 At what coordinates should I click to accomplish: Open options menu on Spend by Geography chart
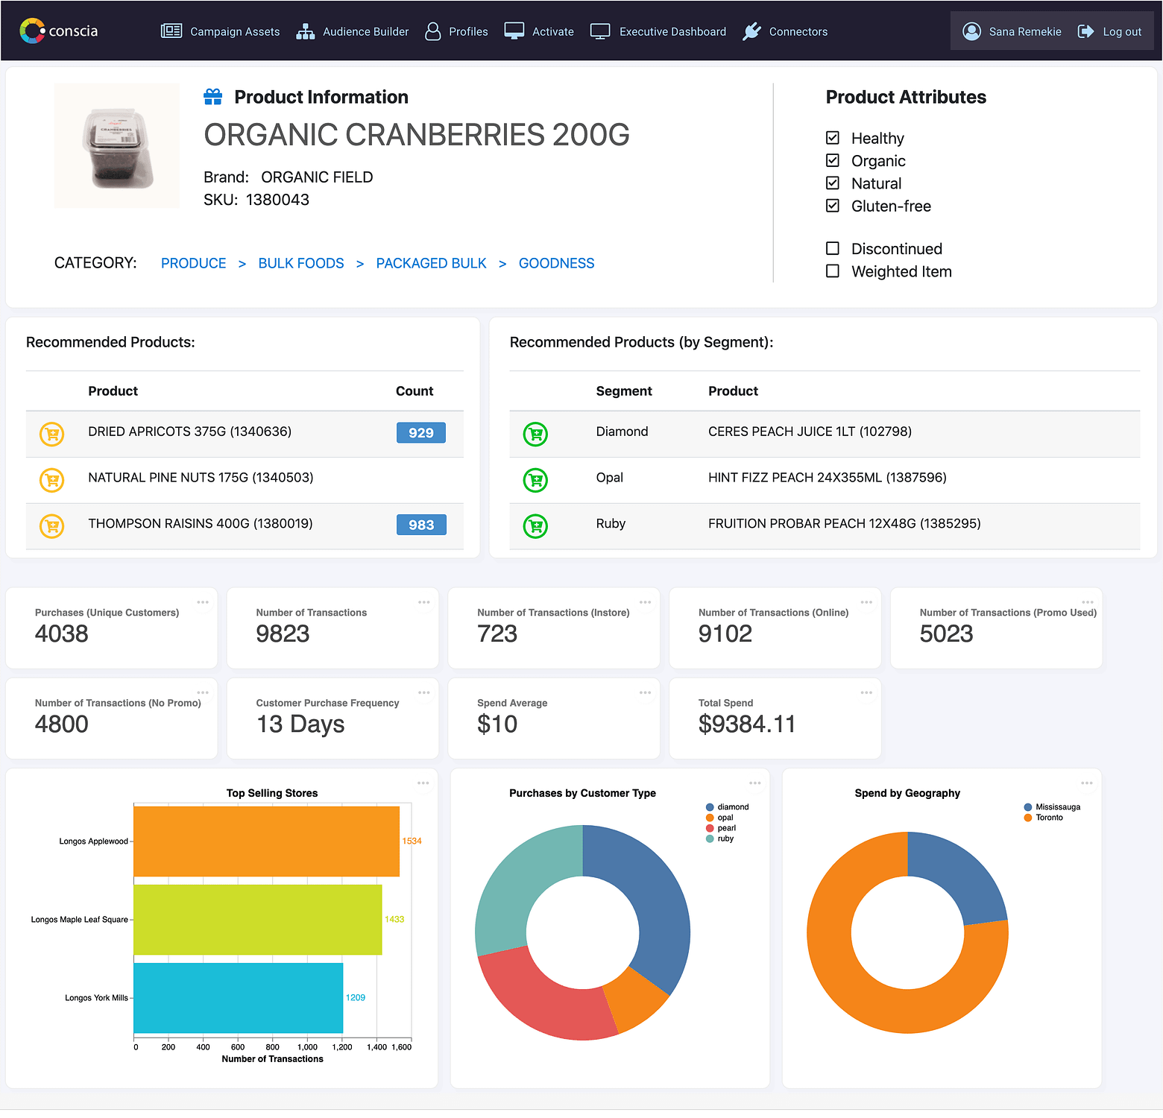(1087, 783)
